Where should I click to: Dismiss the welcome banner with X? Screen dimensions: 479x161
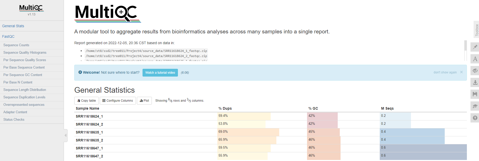click(461, 72)
